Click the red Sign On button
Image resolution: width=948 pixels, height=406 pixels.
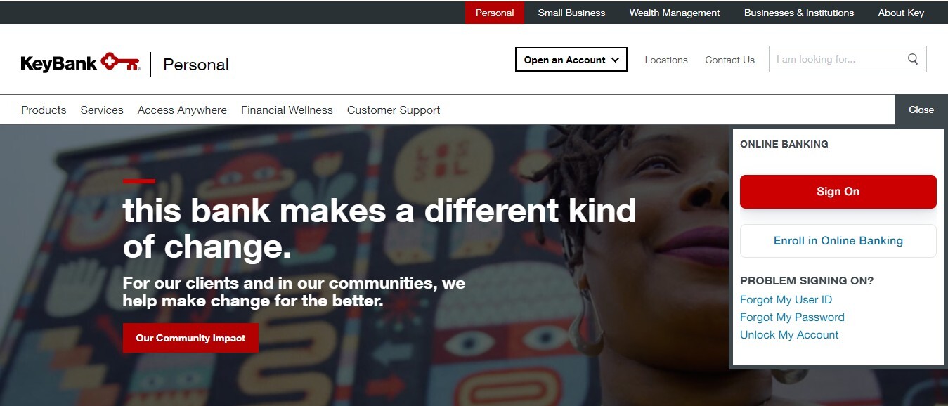point(838,191)
